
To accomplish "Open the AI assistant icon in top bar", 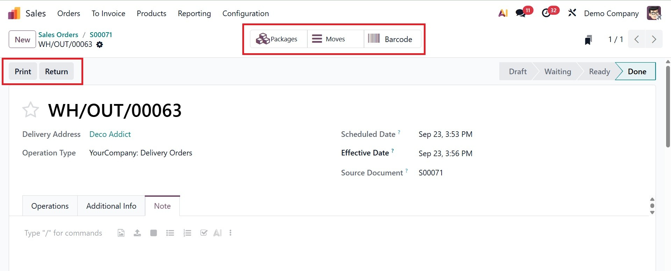I will click(503, 13).
